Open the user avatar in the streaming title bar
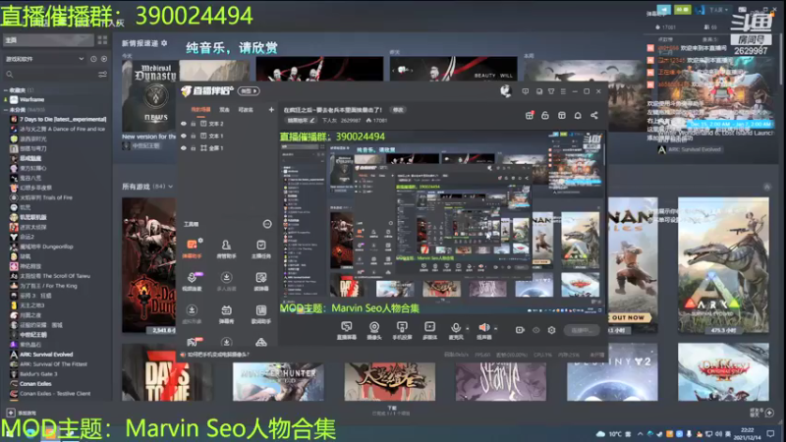The width and height of the screenshot is (786, 442). [x=505, y=91]
